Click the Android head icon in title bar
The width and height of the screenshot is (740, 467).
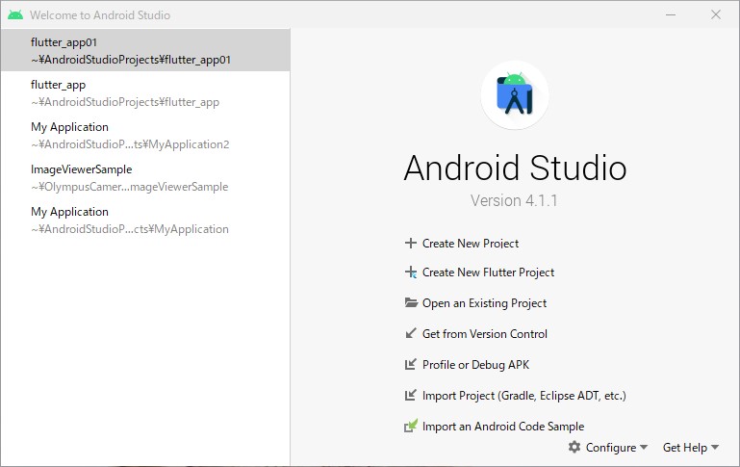[x=15, y=14]
